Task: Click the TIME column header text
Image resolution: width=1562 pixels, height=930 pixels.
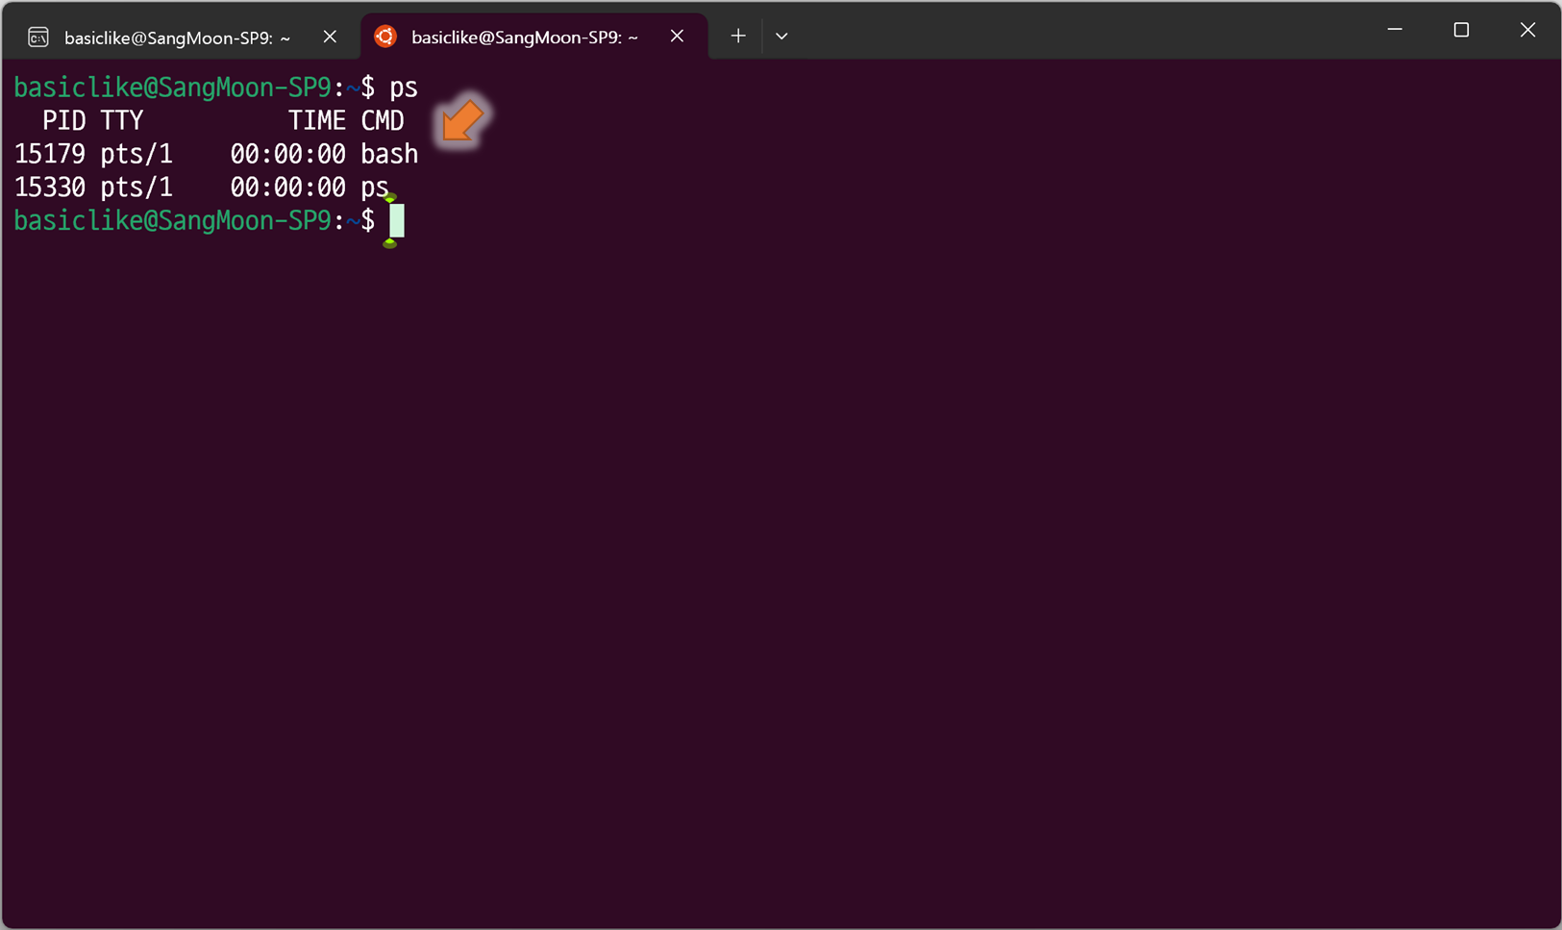Action: tap(317, 120)
